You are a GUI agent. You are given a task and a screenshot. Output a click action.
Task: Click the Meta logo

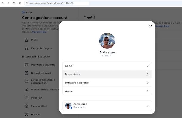(x=27, y=12)
